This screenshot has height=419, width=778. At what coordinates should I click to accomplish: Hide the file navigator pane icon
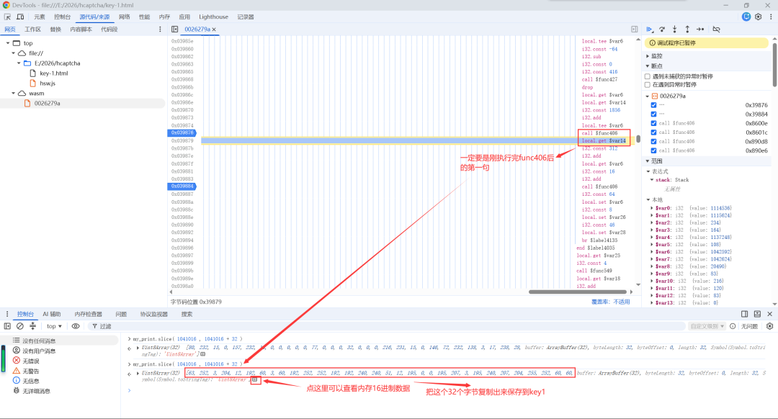pos(174,30)
